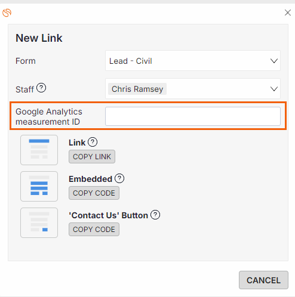The height and width of the screenshot is (297, 295).
Task: Copy code for the Embedded option
Action: coord(94,193)
